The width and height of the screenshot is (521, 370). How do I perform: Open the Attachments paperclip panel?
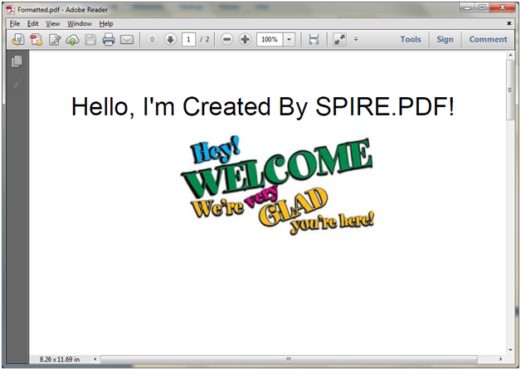coord(17,83)
